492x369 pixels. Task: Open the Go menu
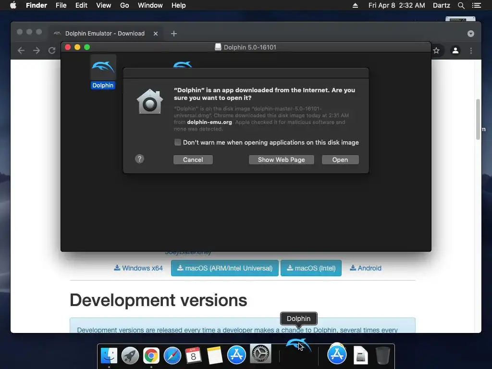pyautogui.click(x=124, y=5)
